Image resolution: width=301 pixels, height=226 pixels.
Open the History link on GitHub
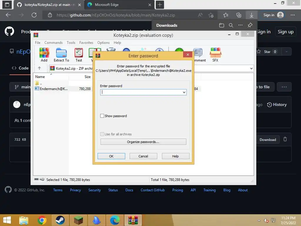[277, 104]
